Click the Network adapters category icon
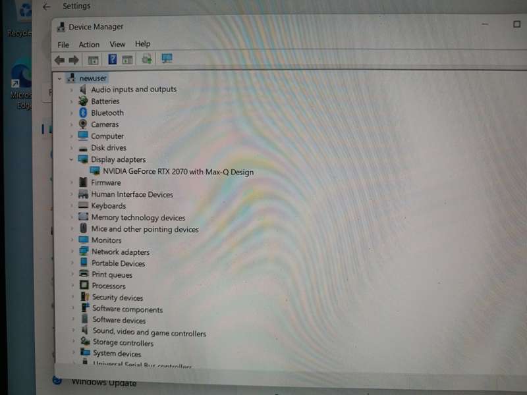 pyautogui.click(x=84, y=251)
